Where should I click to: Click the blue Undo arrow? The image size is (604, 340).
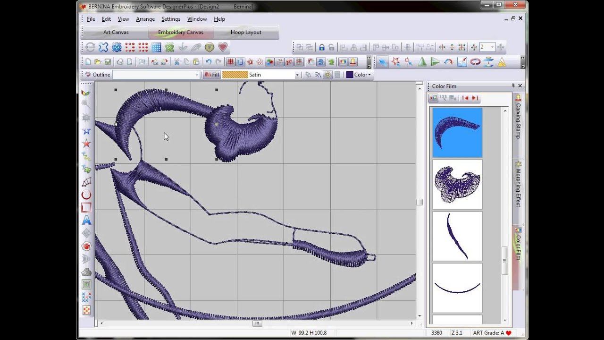point(208,62)
